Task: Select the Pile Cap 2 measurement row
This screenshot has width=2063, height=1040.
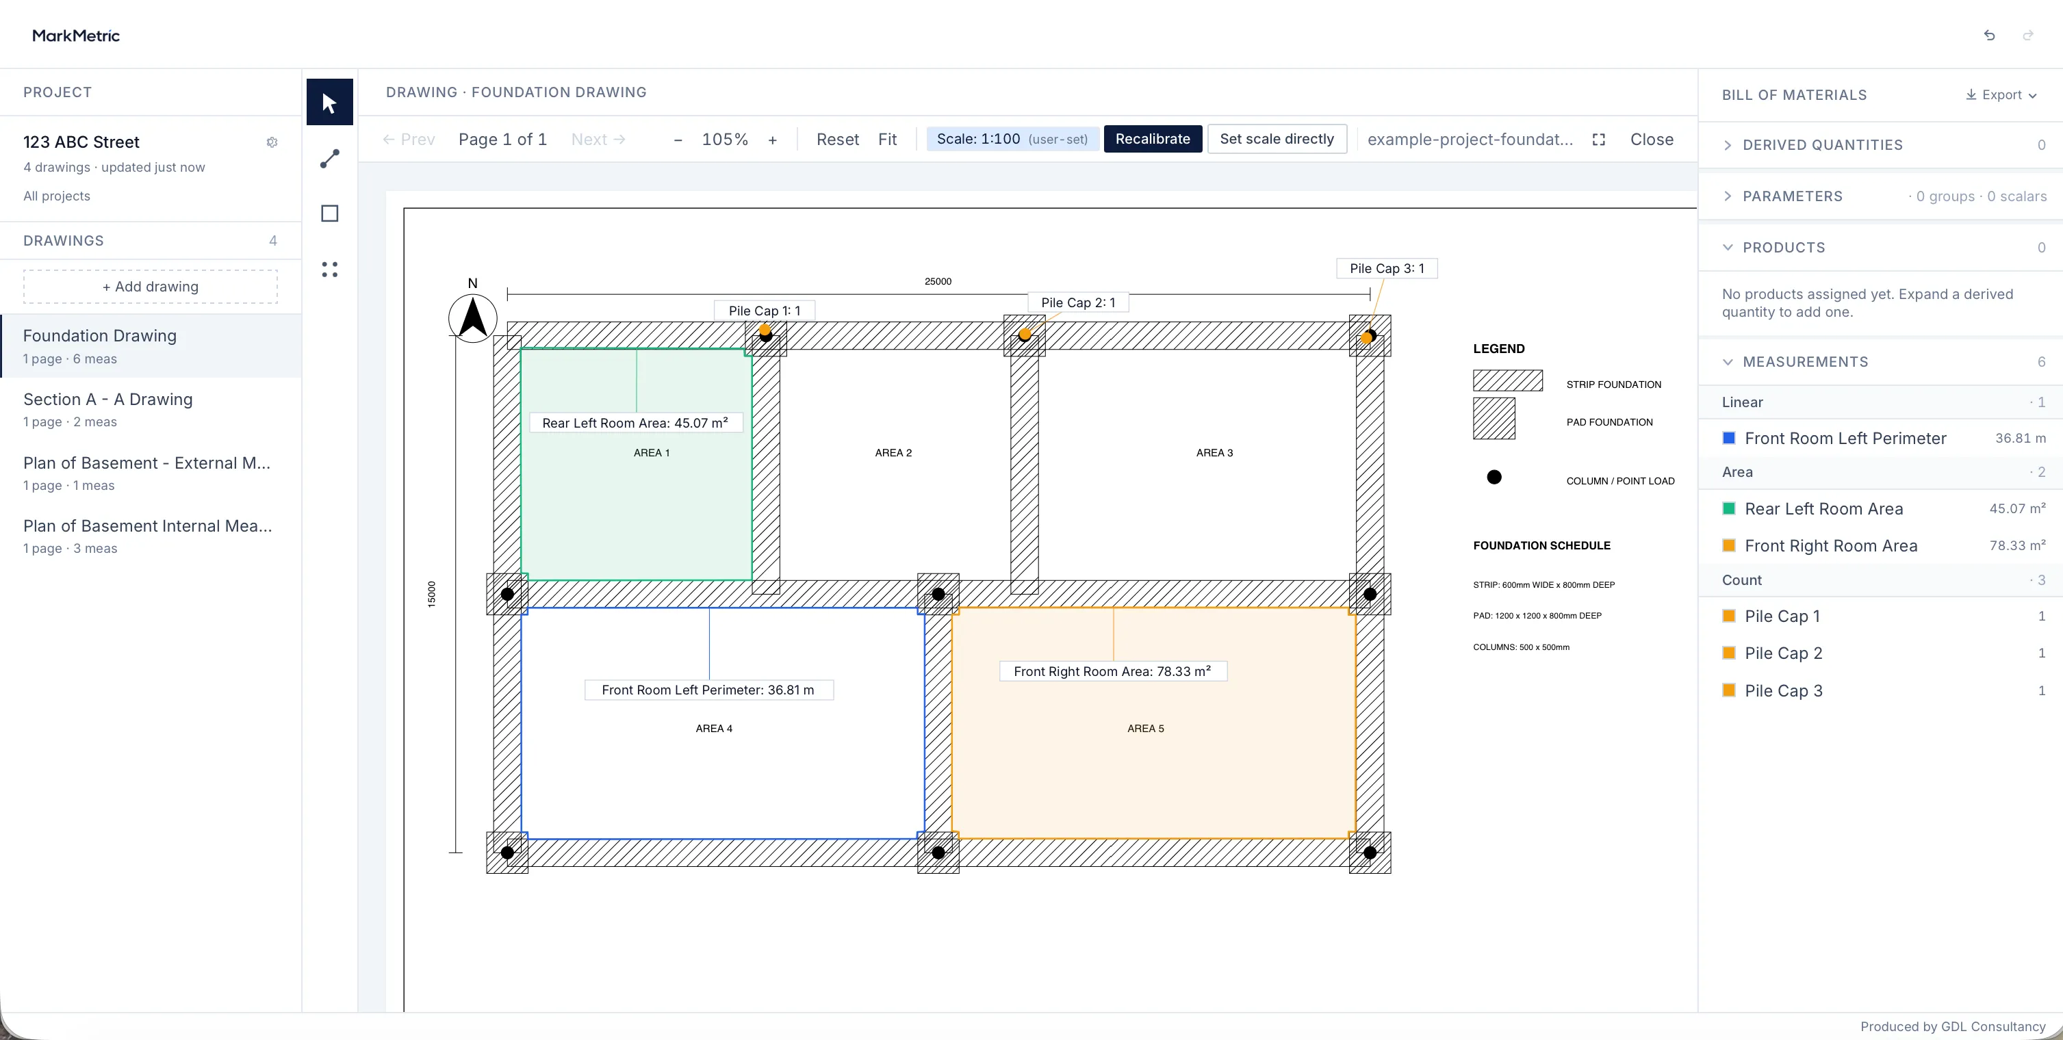Action: coord(1880,653)
